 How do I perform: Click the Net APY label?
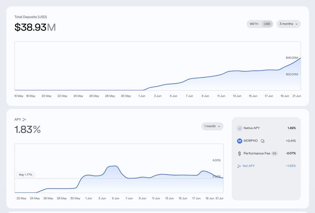click(248, 166)
